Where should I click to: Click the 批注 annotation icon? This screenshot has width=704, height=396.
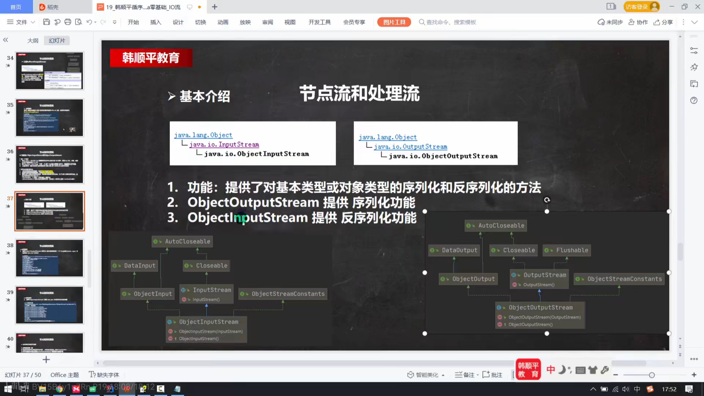tap(492, 375)
